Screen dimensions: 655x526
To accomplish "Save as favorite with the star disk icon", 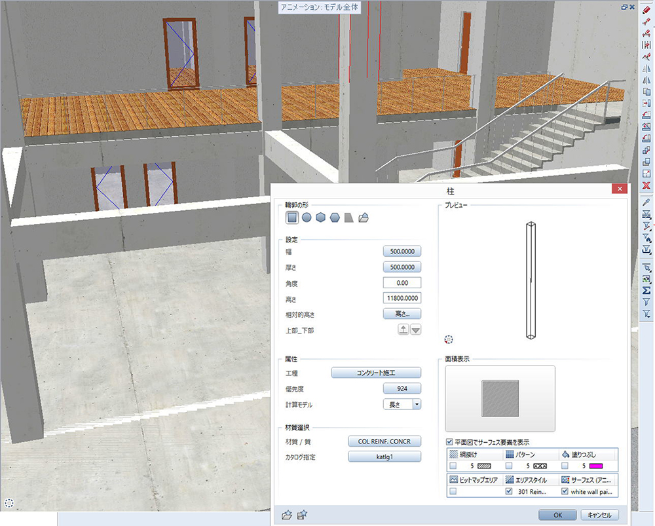I will 302,515.
